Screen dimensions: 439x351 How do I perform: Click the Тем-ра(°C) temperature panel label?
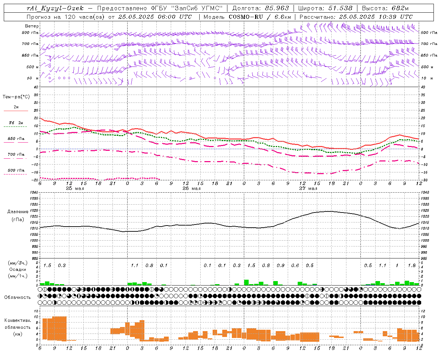(x=16, y=97)
